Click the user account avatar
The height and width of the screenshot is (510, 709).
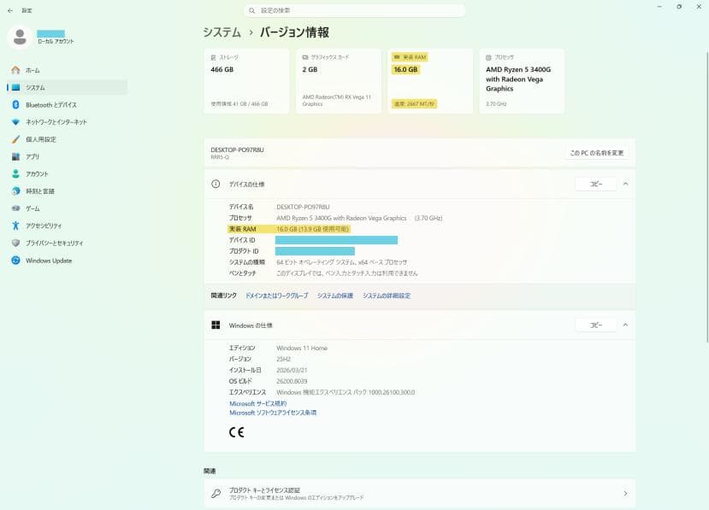[20, 37]
